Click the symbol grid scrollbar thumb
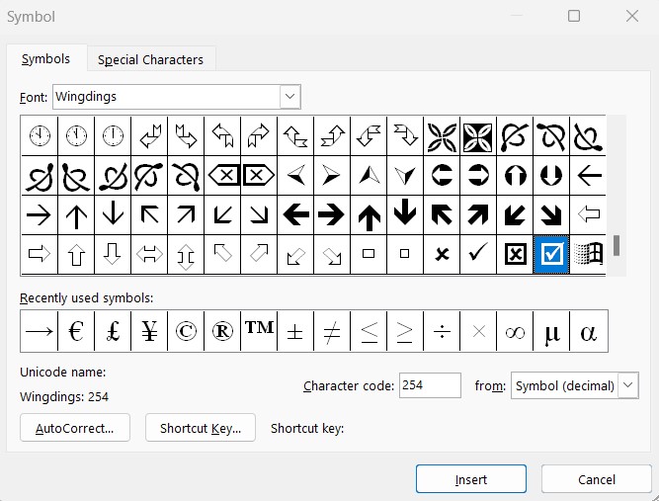This screenshot has width=659, height=501. (x=617, y=245)
